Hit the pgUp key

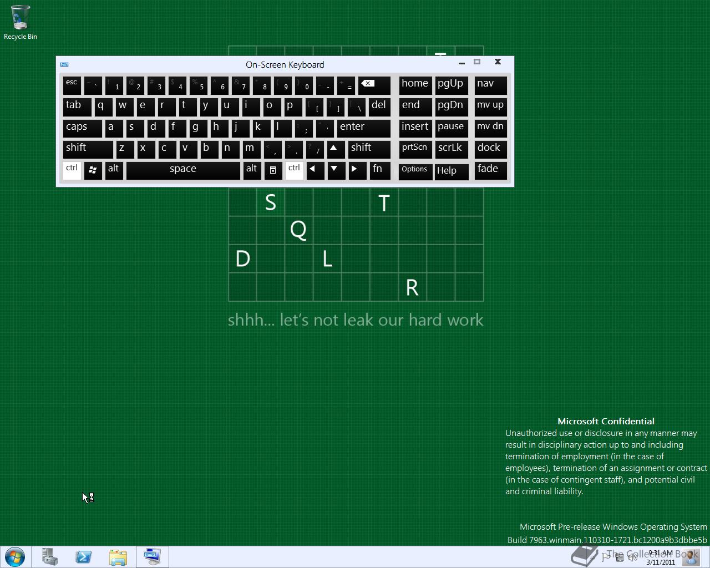coord(452,85)
